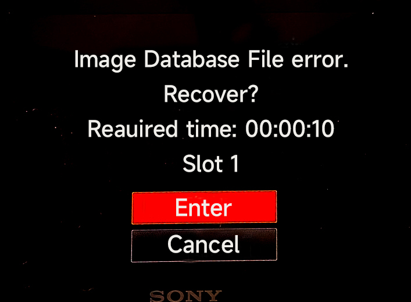This screenshot has width=411, height=302.
Task: Click the word 'Database' in the error message
Action: 192,59
